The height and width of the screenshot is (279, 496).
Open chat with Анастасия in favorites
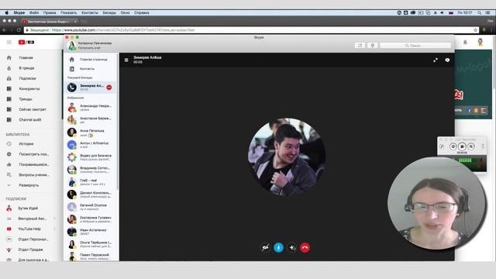(90, 120)
